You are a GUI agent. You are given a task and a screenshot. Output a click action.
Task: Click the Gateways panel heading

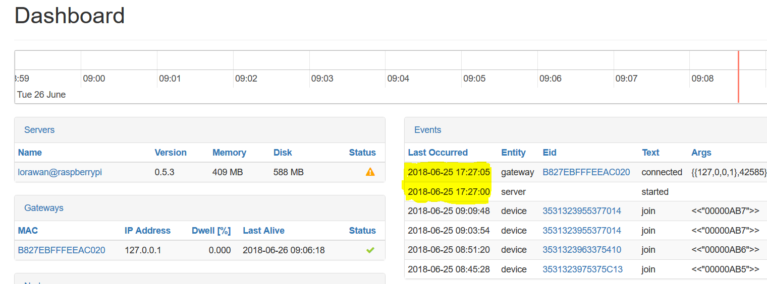pos(44,208)
